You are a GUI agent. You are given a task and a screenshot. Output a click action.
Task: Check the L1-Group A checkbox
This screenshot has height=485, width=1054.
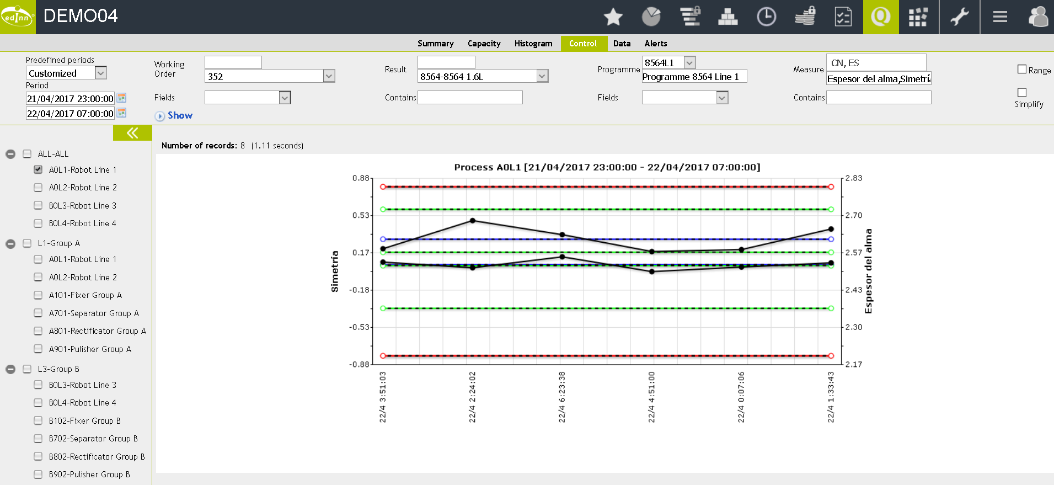(27, 243)
